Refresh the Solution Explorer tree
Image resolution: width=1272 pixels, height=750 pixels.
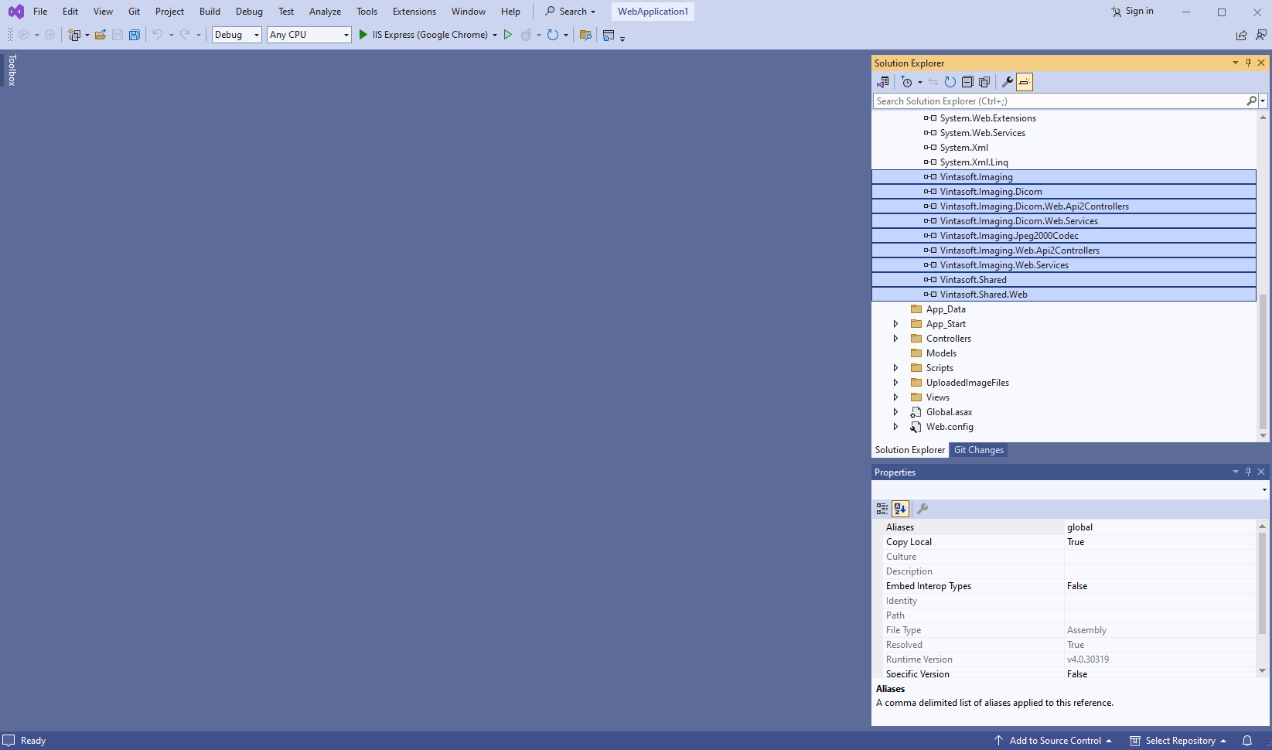point(950,82)
